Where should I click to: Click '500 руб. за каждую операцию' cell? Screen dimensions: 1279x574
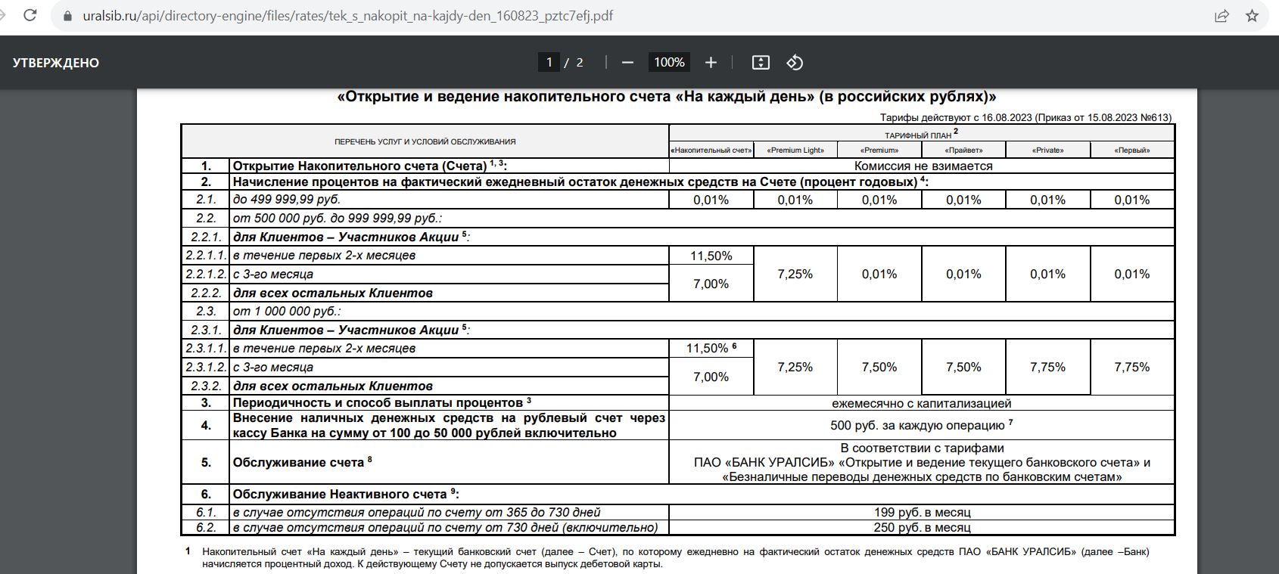pos(922,425)
